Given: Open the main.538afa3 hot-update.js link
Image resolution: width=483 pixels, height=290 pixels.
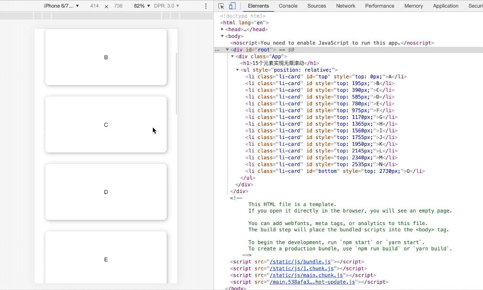Looking at the screenshot, I should (x=312, y=282).
